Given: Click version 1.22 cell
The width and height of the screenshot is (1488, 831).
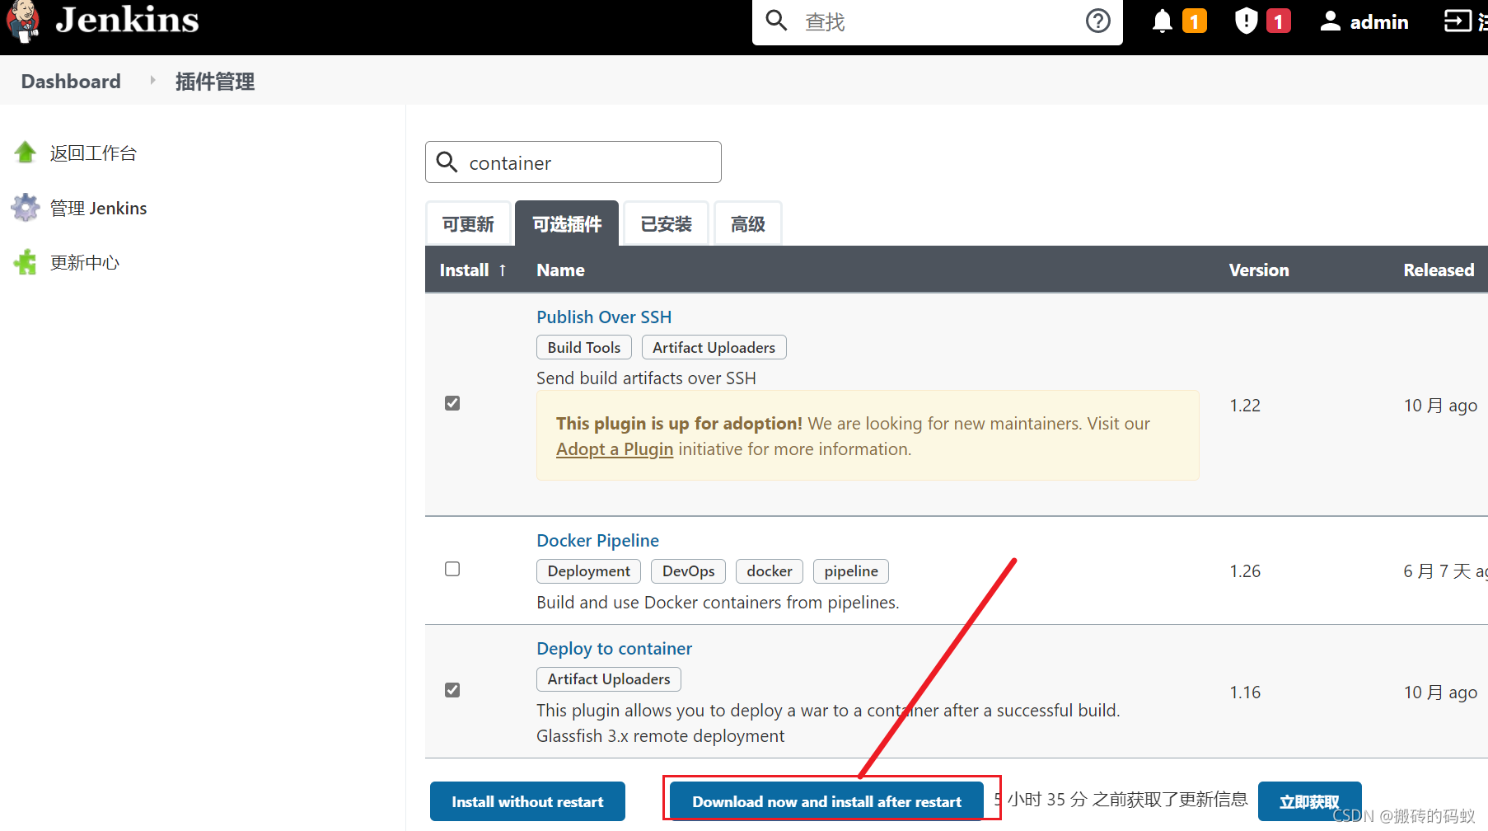Looking at the screenshot, I should 1245,406.
